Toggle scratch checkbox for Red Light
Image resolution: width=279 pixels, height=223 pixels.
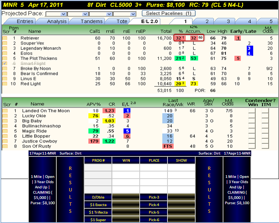(x=5, y=83)
